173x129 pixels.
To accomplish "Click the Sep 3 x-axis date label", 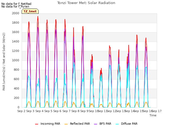I will [30, 111].
